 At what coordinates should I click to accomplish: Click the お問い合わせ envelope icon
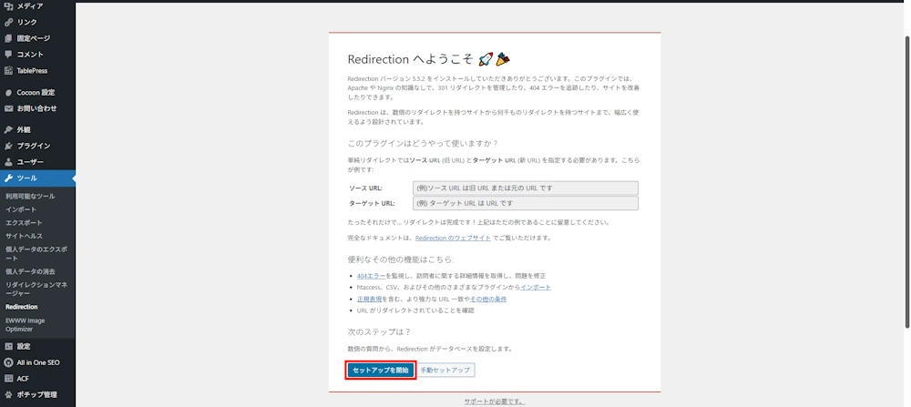coord(8,108)
